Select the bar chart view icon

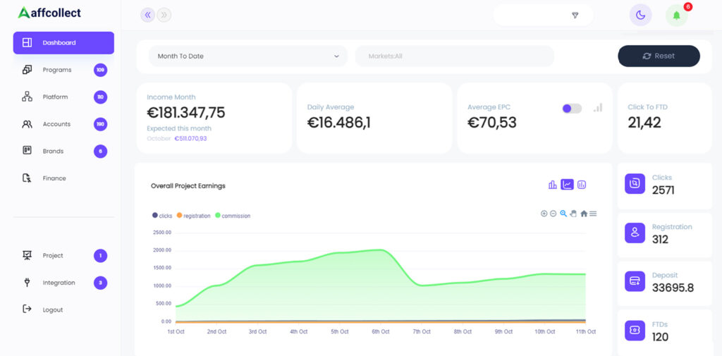click(553, 185)
